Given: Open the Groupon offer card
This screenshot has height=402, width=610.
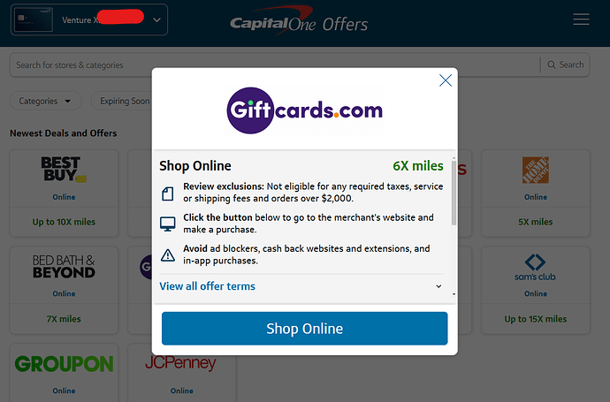Looking at the screenshot, I should (x=64, y=373).
